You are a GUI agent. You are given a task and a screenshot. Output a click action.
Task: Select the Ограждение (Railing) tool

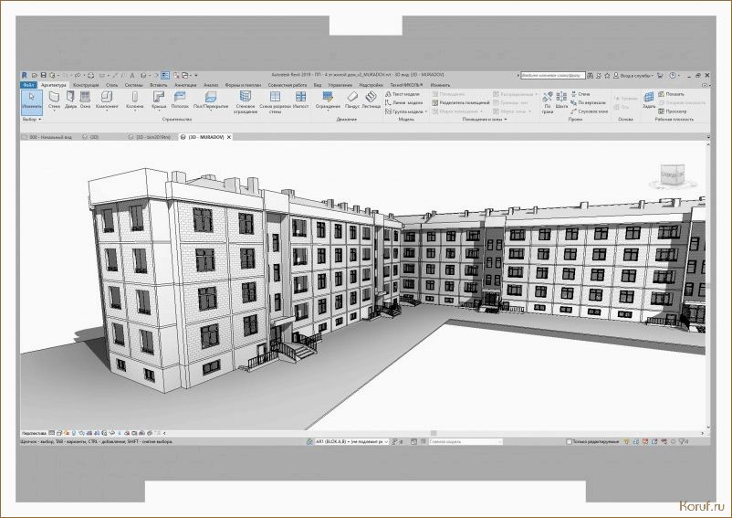point(328,100)
